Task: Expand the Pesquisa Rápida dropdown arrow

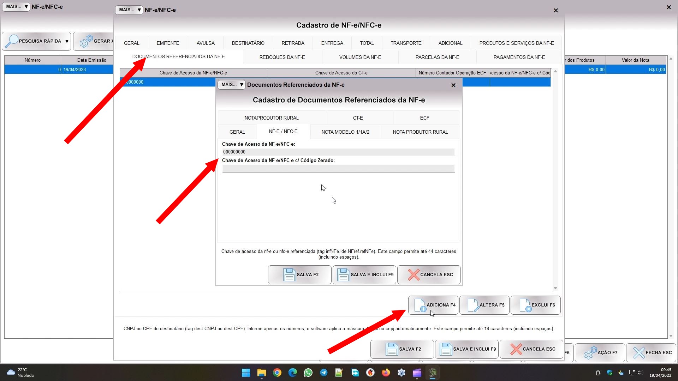Action: [67, 41]
